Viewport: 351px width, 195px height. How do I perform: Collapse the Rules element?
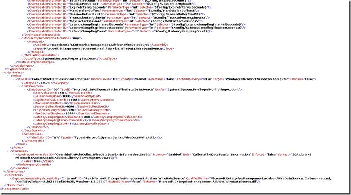pos(8,76)
